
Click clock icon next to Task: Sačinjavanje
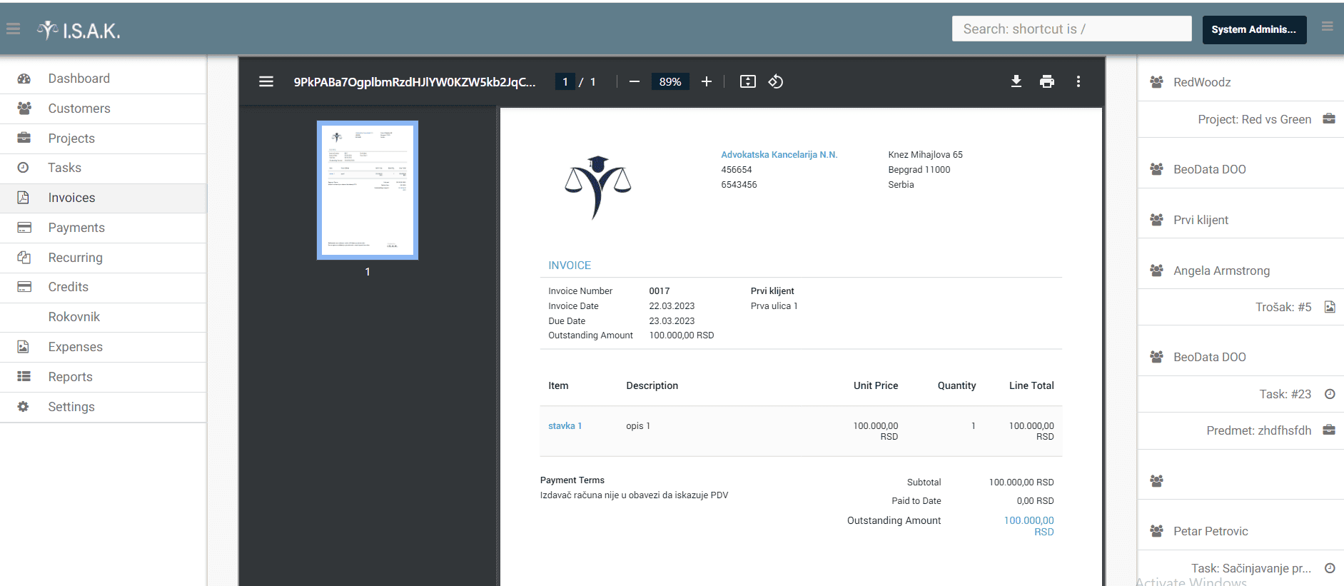click(x=1330, y=568)
